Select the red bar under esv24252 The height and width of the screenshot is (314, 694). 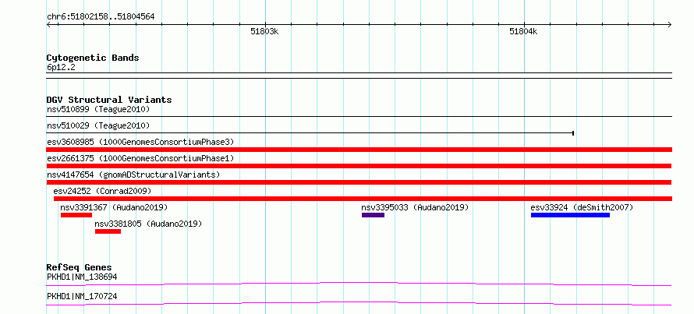363,199
